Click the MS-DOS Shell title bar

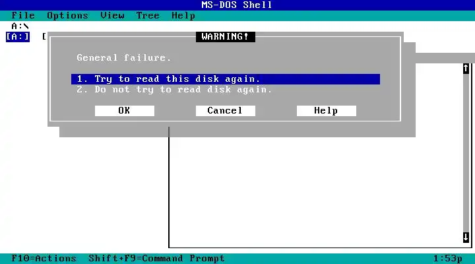tap(237, 5)
